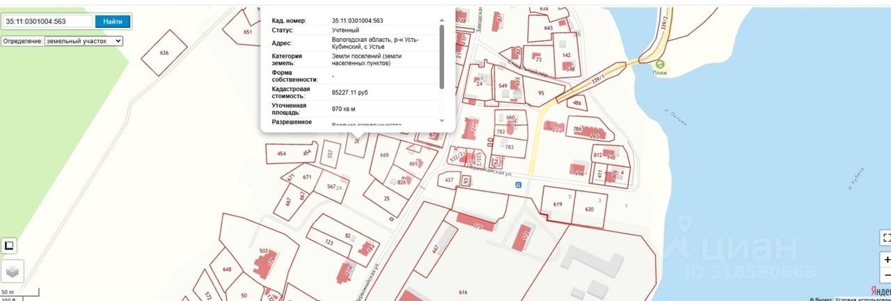Click the info popup vertical scrollbar thumb
The width and height of the screenshot is (891, 301).
(442, 57)
